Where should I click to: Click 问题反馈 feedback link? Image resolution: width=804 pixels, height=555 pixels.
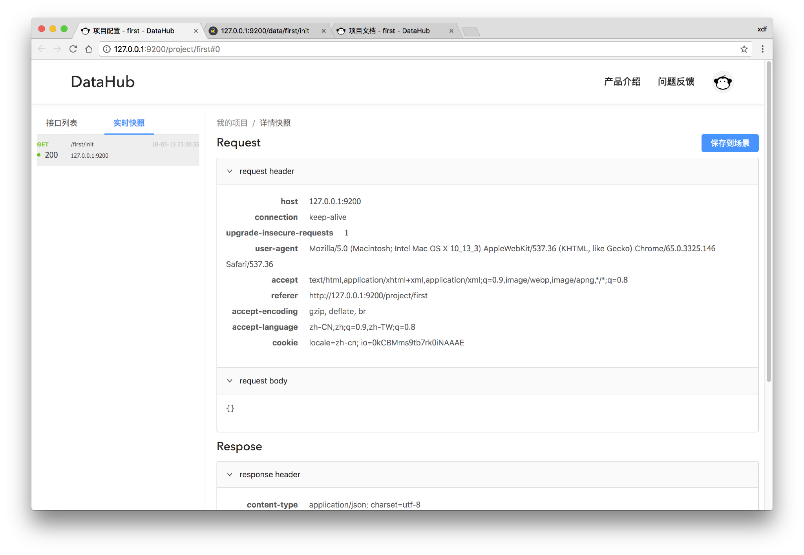[678, 80]
